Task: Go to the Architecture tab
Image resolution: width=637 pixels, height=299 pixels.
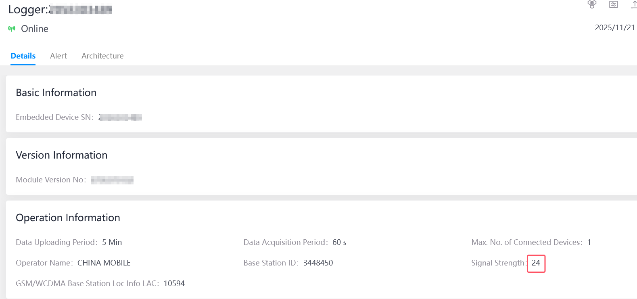Action: 102,56
